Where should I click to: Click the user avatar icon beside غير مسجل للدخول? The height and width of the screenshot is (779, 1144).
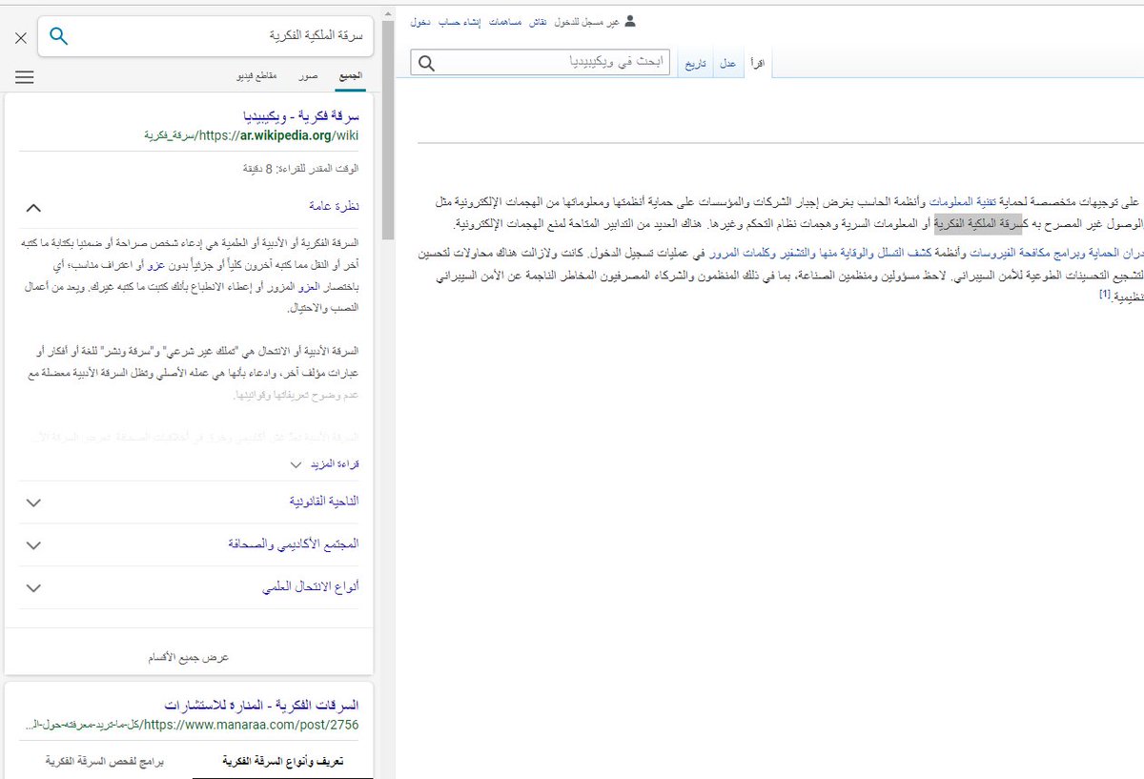(629, 20)
